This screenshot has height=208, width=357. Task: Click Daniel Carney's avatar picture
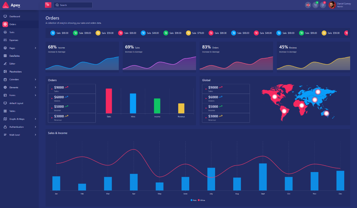[x=332, y=5]
